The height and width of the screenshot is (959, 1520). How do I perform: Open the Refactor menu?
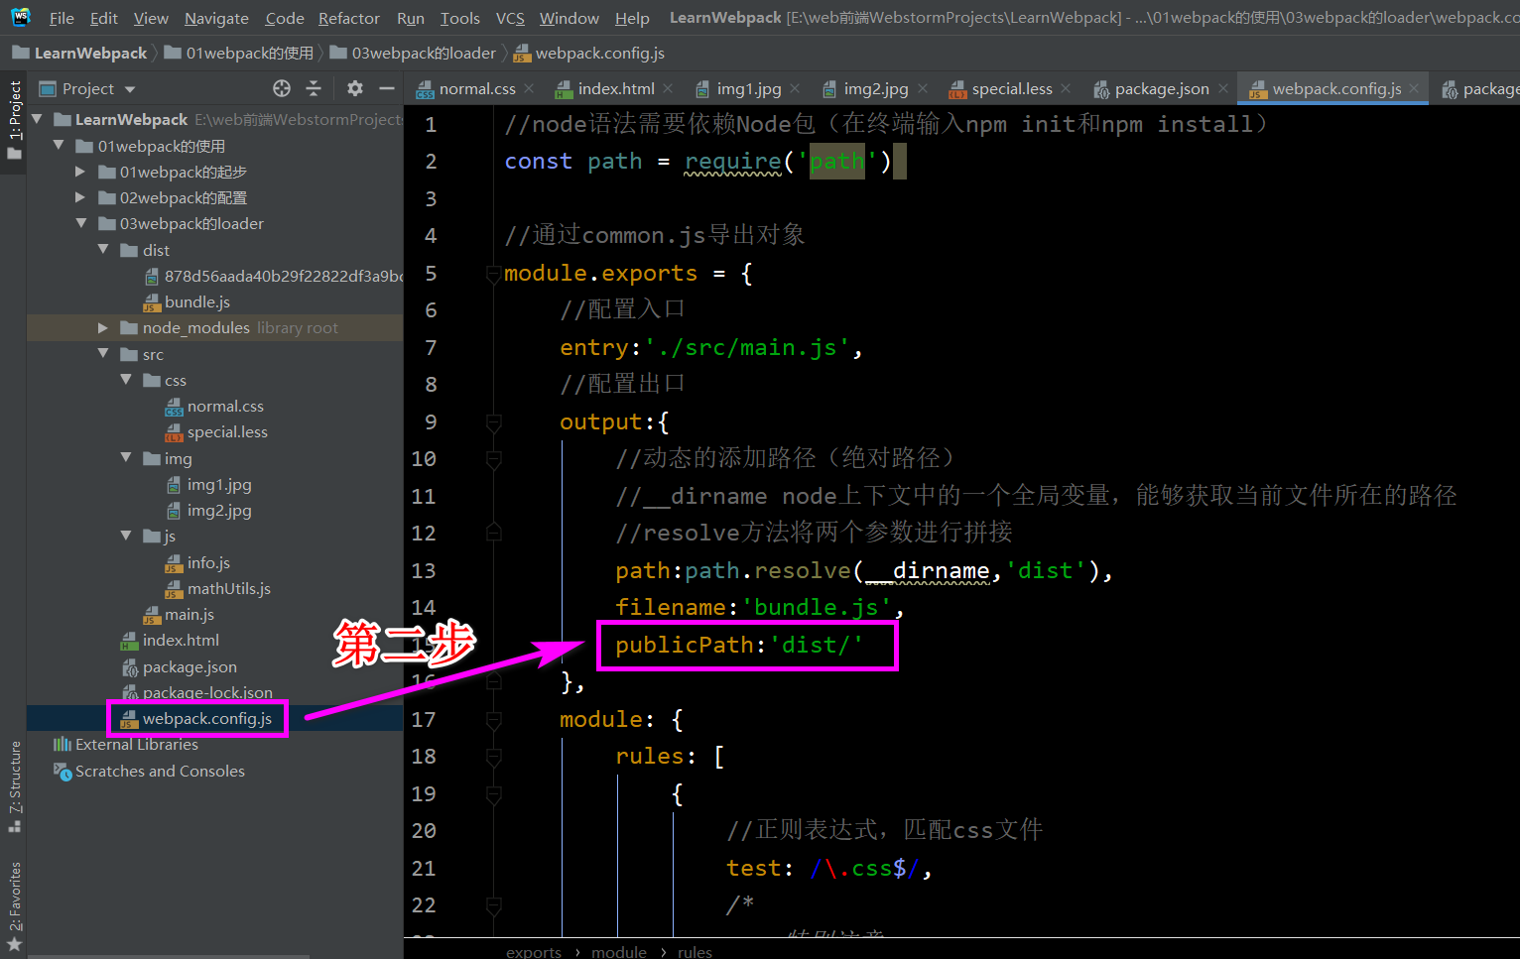348,18
